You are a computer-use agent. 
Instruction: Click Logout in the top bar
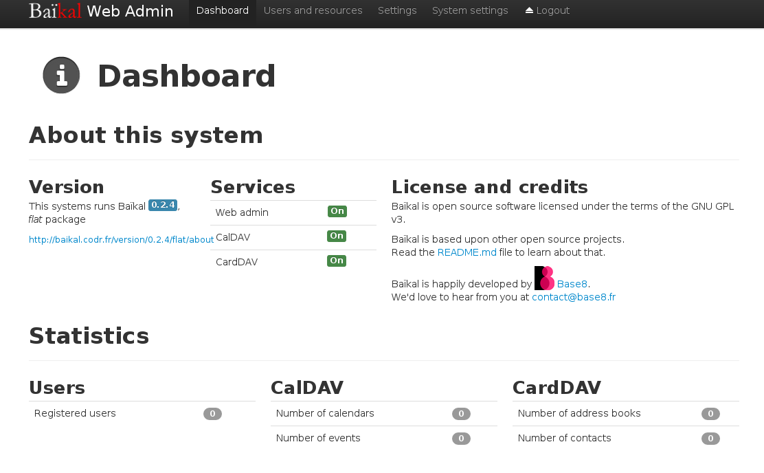coord(547,10)
